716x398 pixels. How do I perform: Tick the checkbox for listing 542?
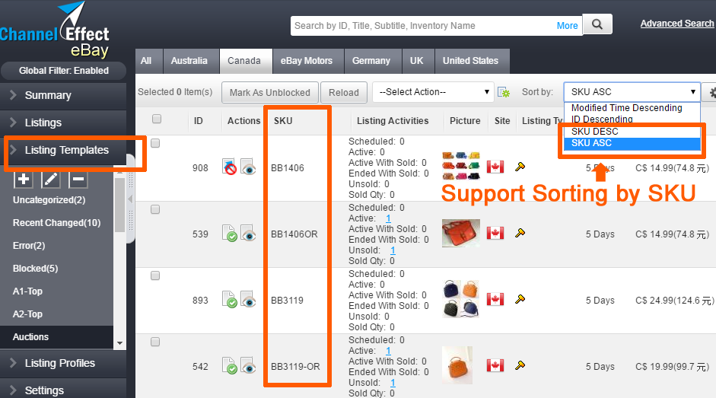[155, 342]
